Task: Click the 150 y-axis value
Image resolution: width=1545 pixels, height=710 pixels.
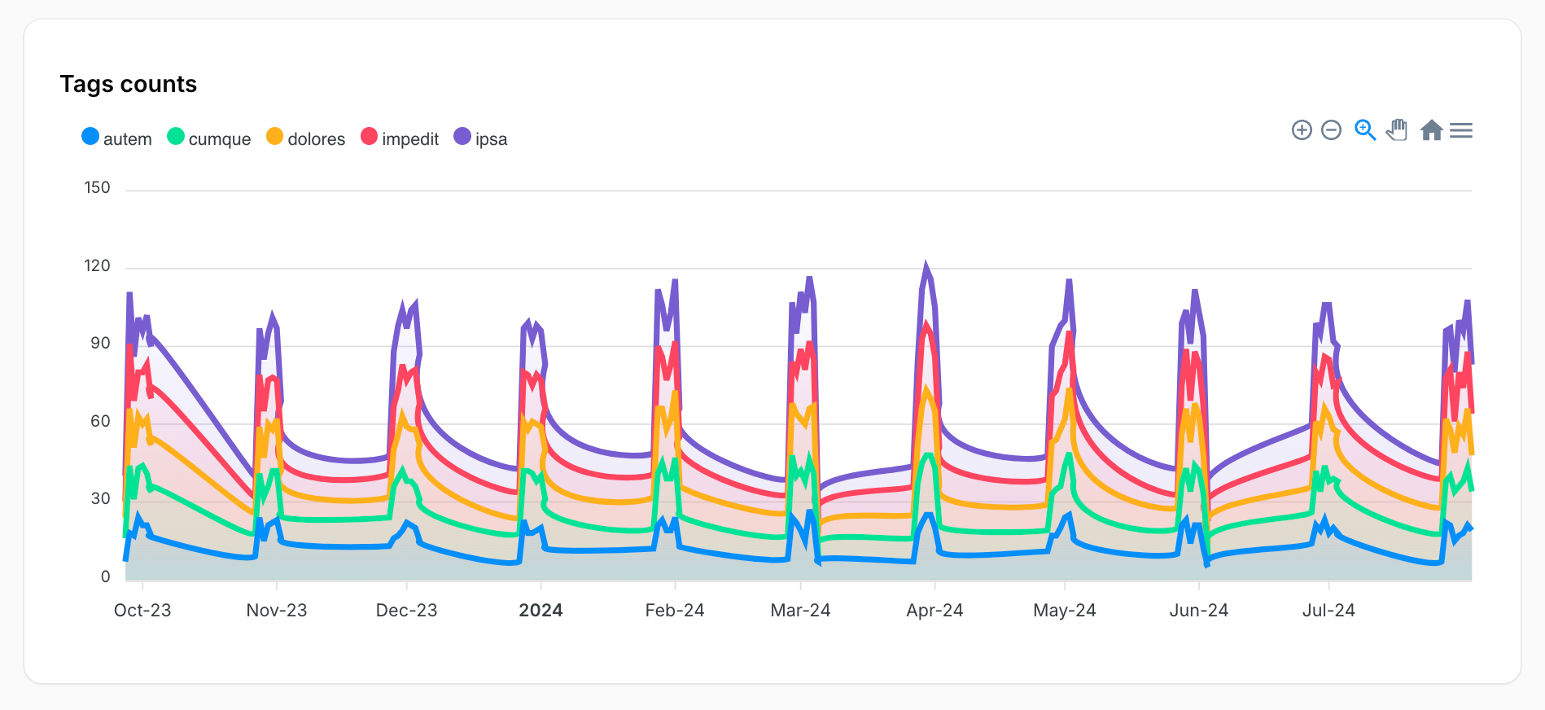Action: (x=97, y=188)
